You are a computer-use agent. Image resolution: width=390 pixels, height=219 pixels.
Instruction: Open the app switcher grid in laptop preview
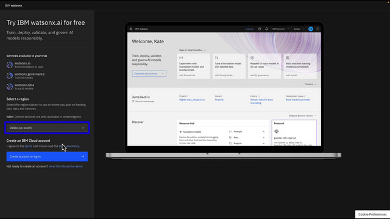[x=318, y=29]
